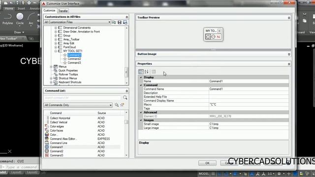315x177 pixels.
Task: Click OK button in Customize dialog
Action: click(207, 163)
